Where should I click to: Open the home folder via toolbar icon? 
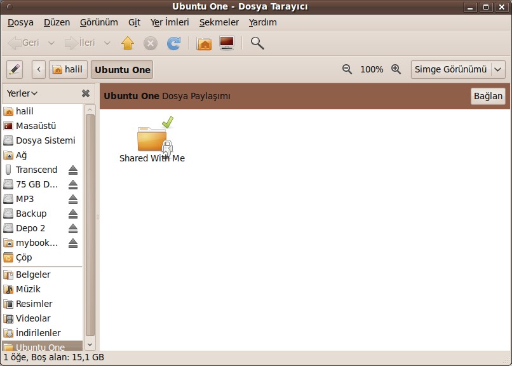[204, 43]
